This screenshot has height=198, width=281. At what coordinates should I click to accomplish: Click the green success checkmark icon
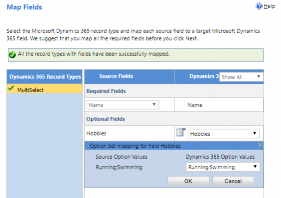click(x=12, y=55)
